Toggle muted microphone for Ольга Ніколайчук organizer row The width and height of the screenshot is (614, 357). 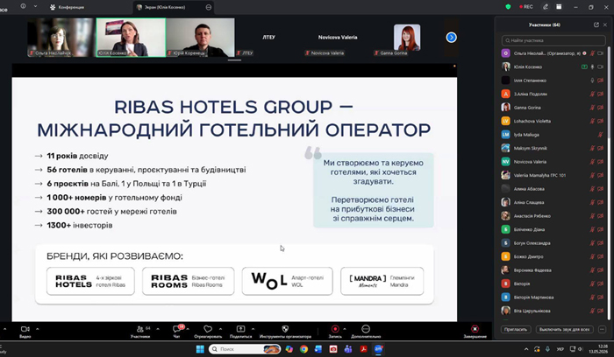(x=592, y=53)
